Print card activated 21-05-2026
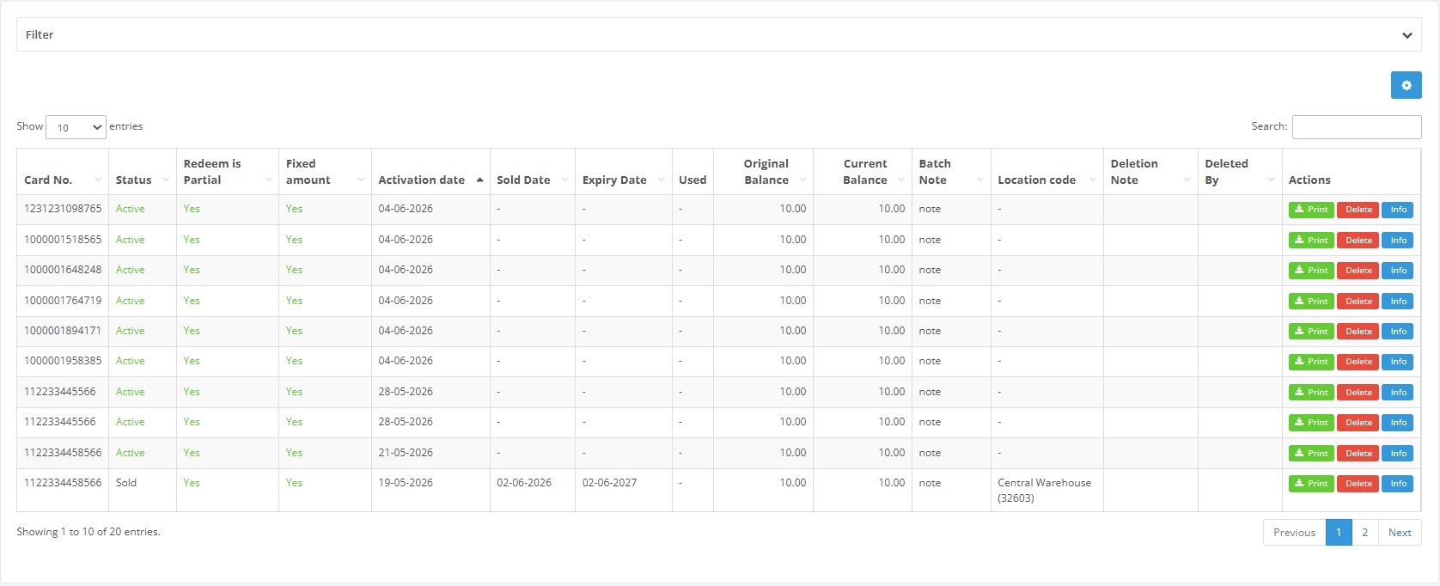1440x586 pixels. coord(1311,454)
